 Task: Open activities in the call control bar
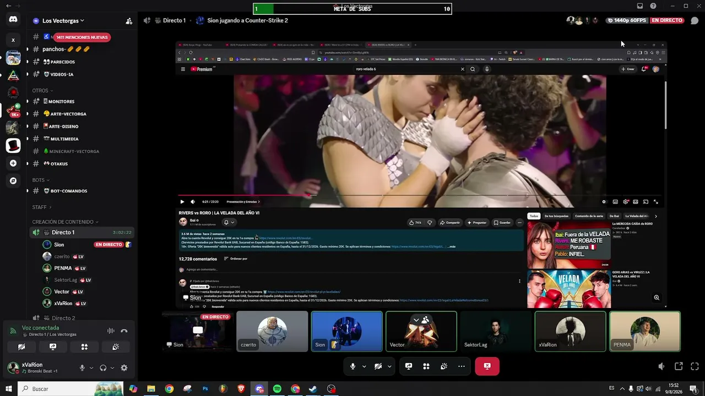click(x=426, y=366)
